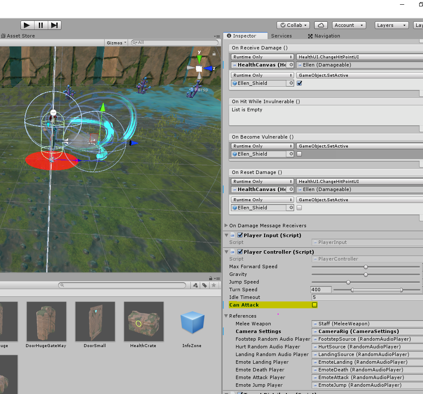423x394 pixels.
Task: Click HealthUI.ChangeHitPointUI function dropdown in On Reset Damage
Action: tap(359, 181)
